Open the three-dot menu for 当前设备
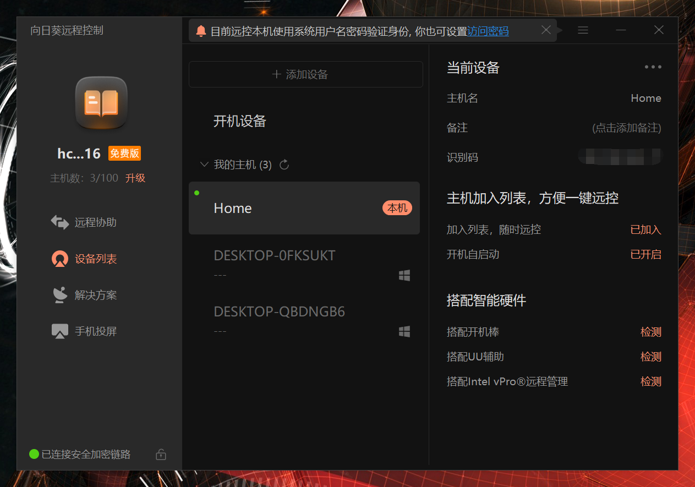This screenshot has width=695, height=487. 653,67
